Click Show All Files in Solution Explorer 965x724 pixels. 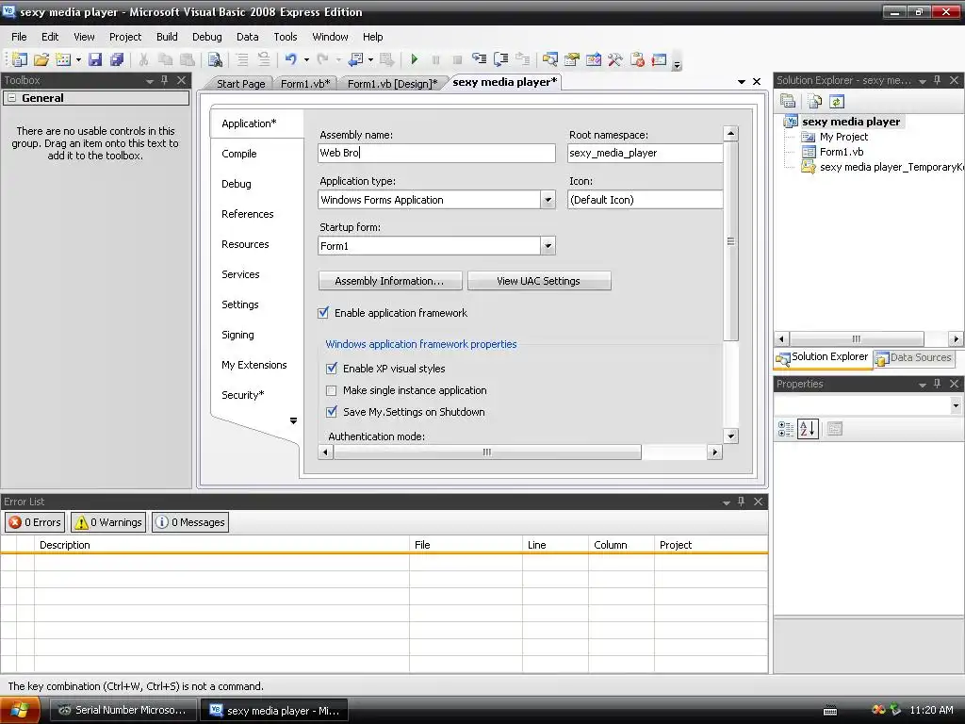pos(815,101)
